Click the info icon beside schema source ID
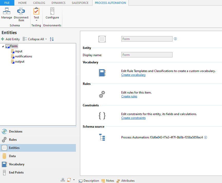Viewport: 222px width, 183px height. click(x=206, y=137)
